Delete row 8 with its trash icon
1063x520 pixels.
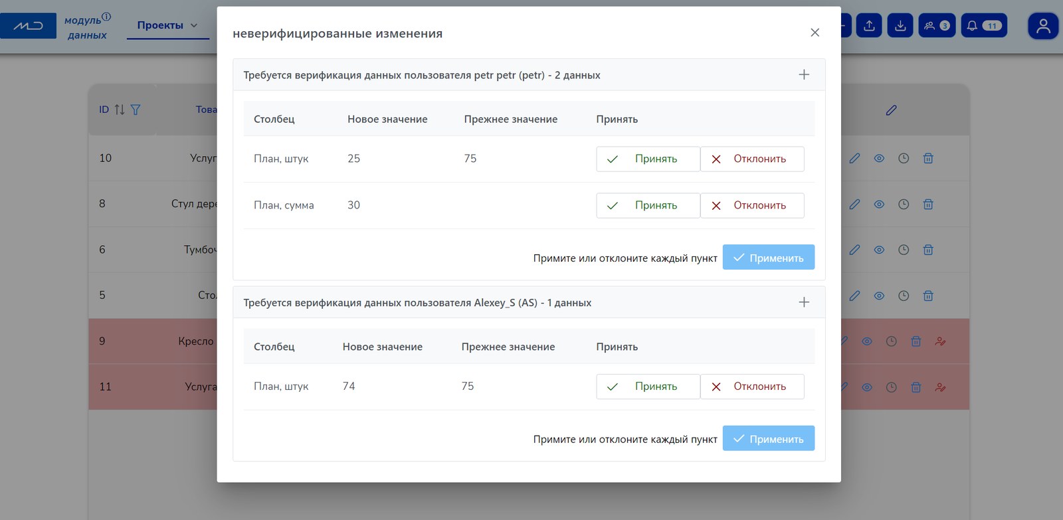point(928,204)
